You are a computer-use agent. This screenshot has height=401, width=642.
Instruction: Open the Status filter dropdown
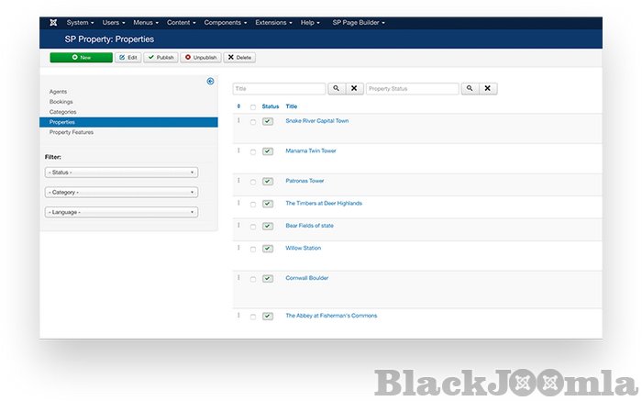[x=121, y=173]
